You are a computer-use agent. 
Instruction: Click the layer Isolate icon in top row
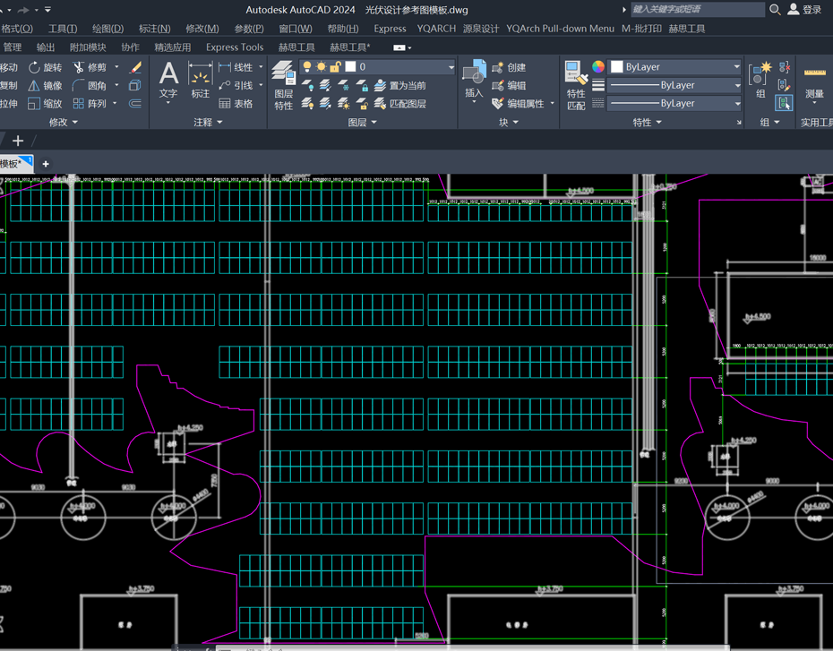(325, 85)
